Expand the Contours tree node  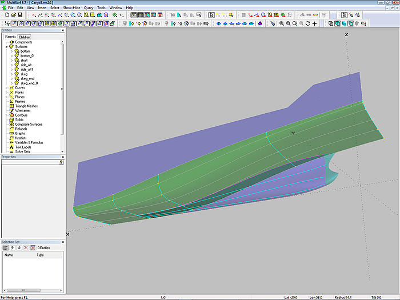[7, 115]
